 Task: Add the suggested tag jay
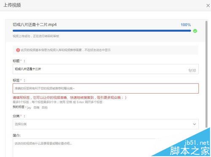(29, 107)
